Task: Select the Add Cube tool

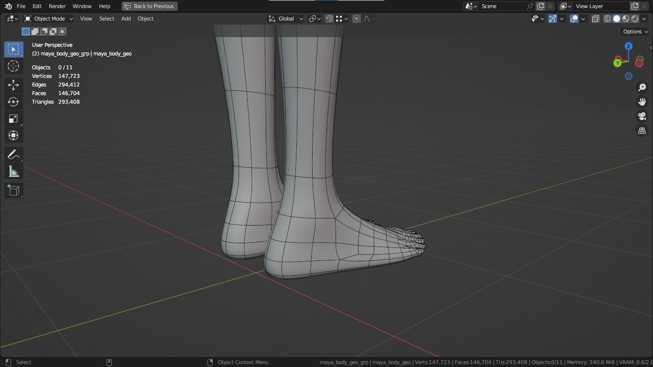Action: 13,191
